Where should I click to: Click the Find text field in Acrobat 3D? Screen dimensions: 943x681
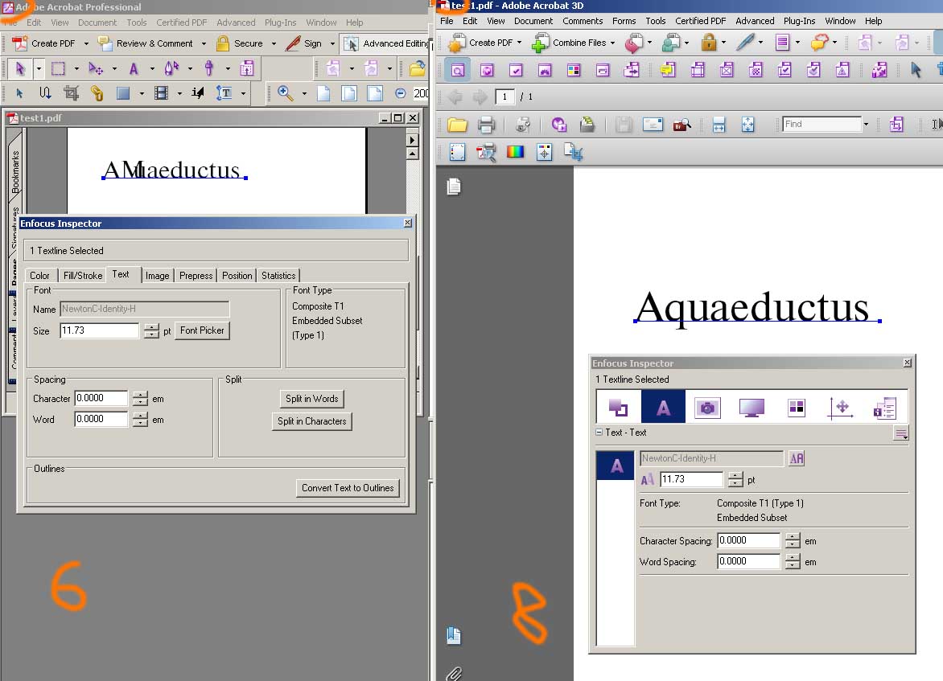coord(822,125)
